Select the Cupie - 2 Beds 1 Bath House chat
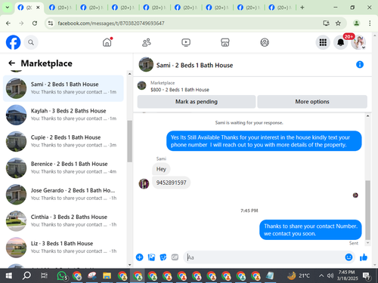Image resolution: width=378 pixels, height=283 pixels. (64, 141)
